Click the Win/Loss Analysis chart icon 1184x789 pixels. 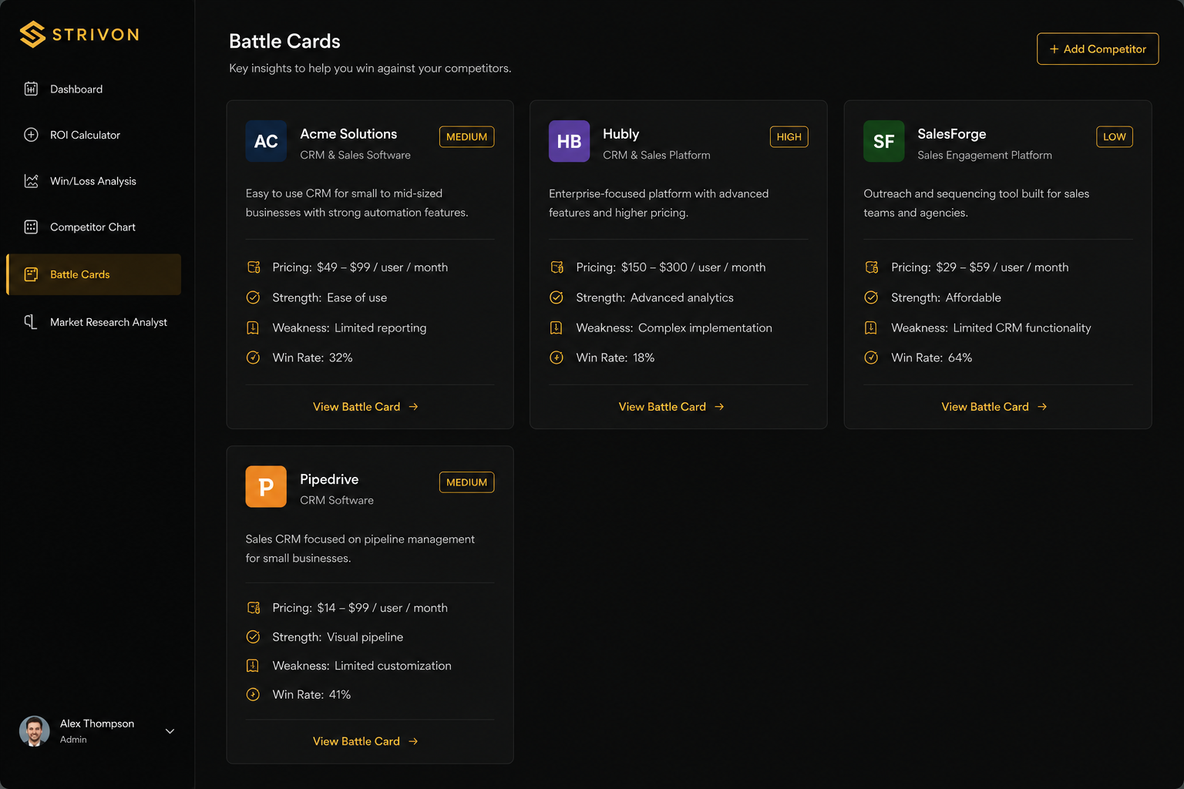click(x=31, y=181)
